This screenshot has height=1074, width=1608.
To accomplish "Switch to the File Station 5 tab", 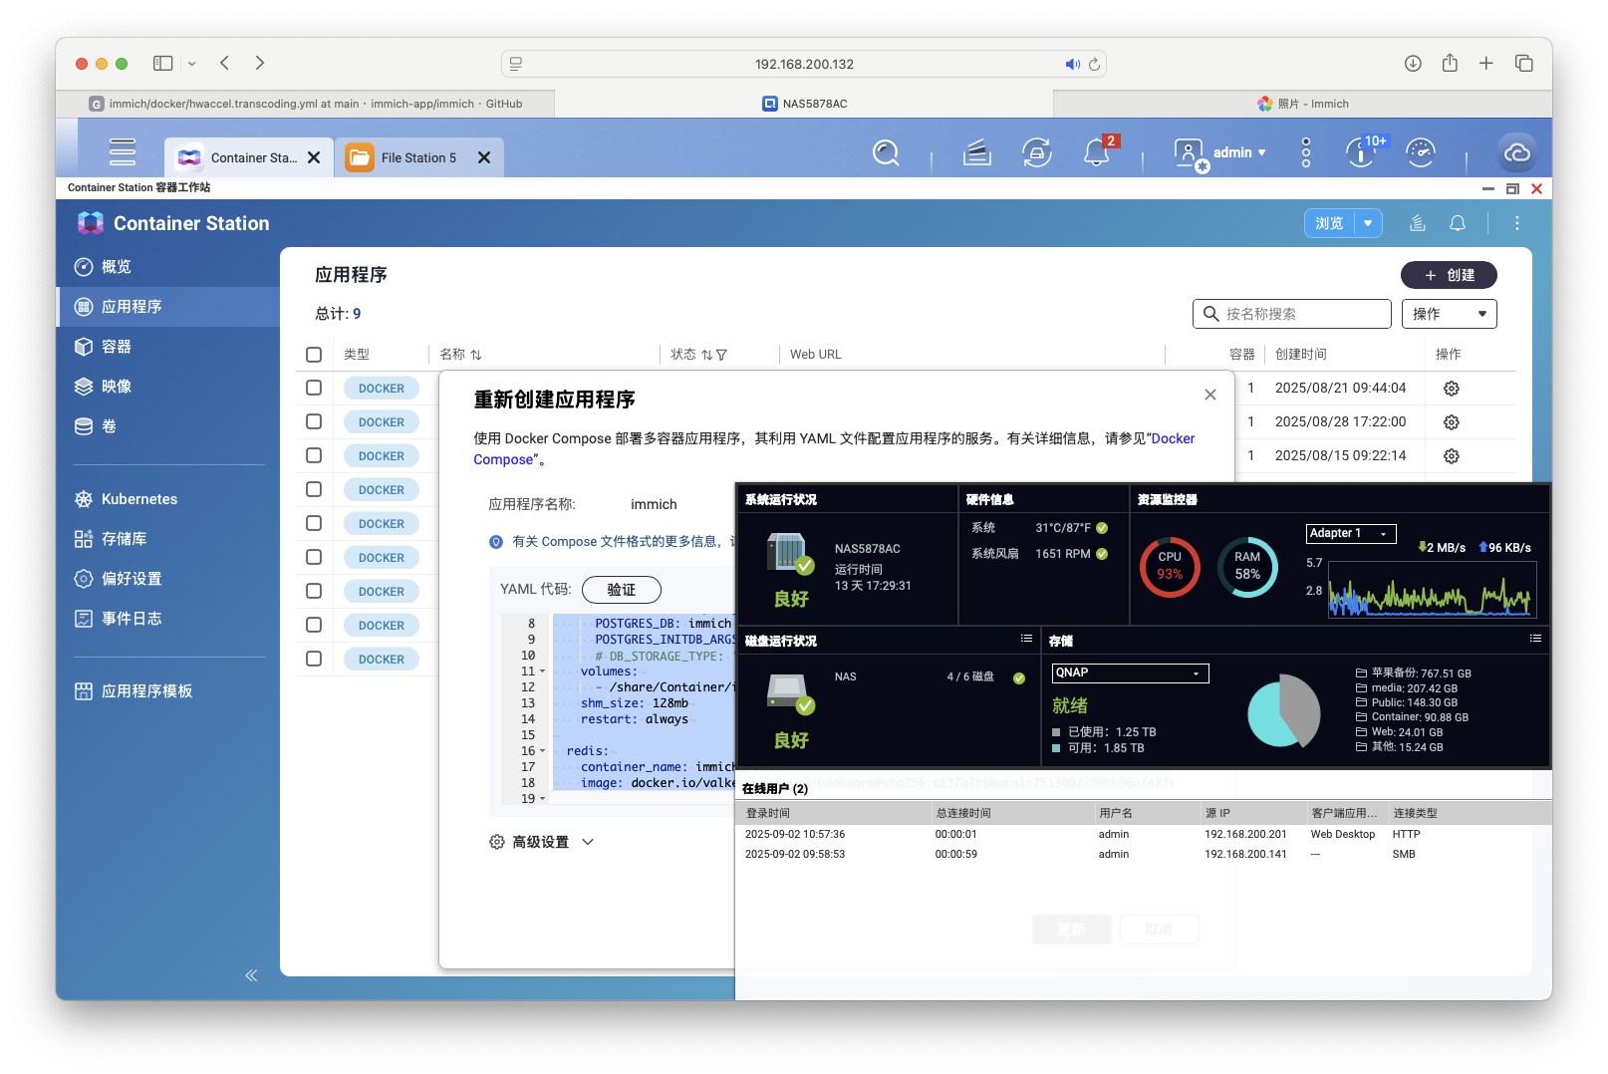I will point(418,157).
